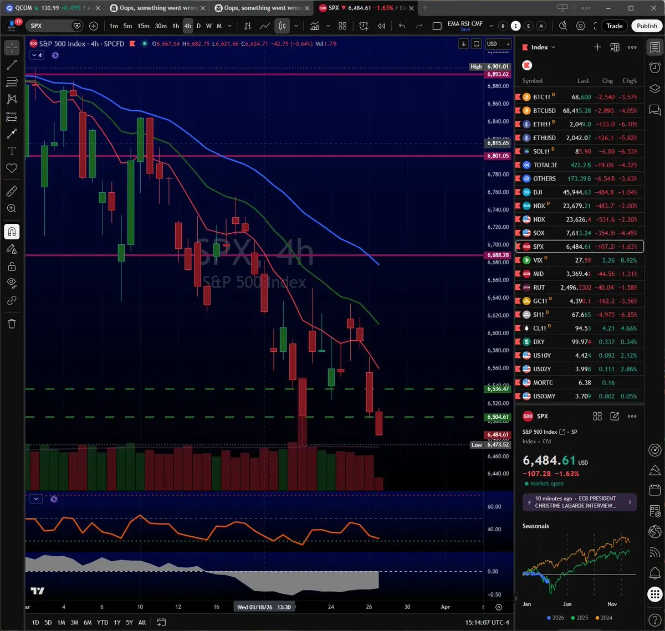Click the compare or add symbol plus
665x631 pixels.
[x=94, y=26]
